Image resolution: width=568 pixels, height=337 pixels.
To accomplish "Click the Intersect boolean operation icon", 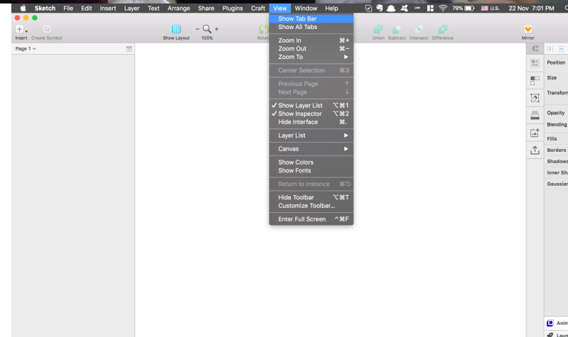I will click(419, 29).
